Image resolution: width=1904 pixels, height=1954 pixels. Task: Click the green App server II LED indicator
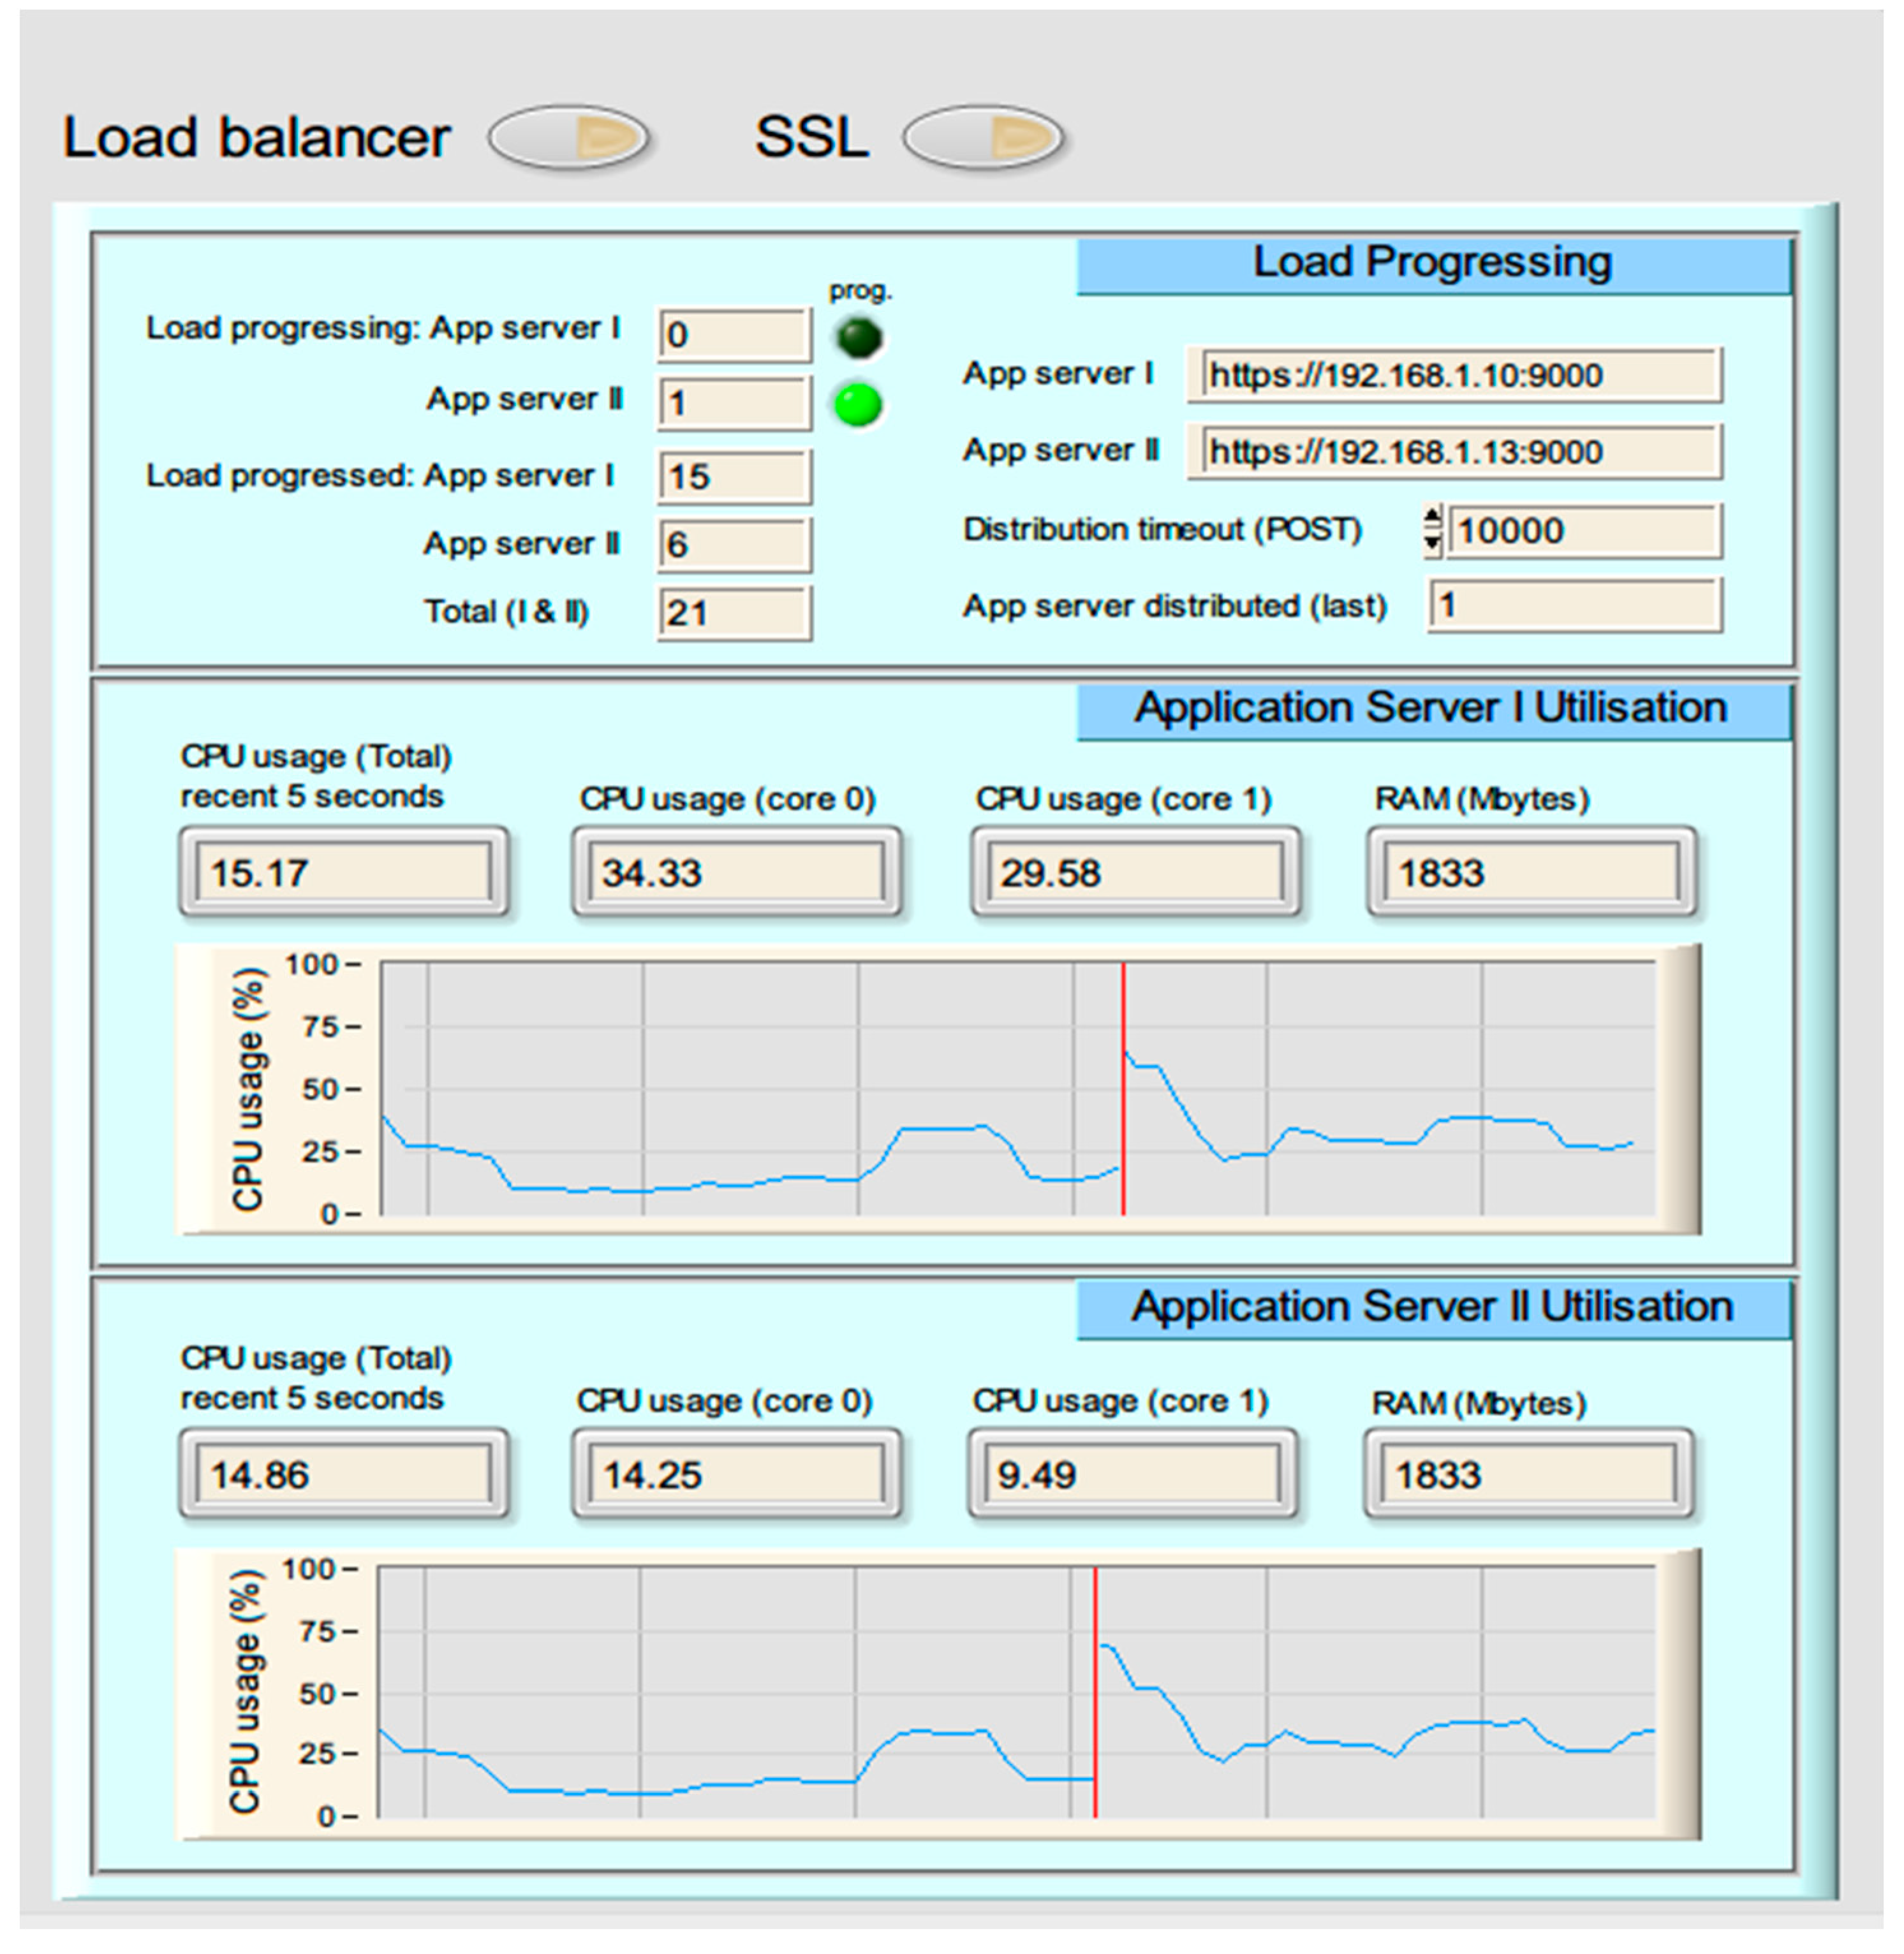tap(858, 405)
